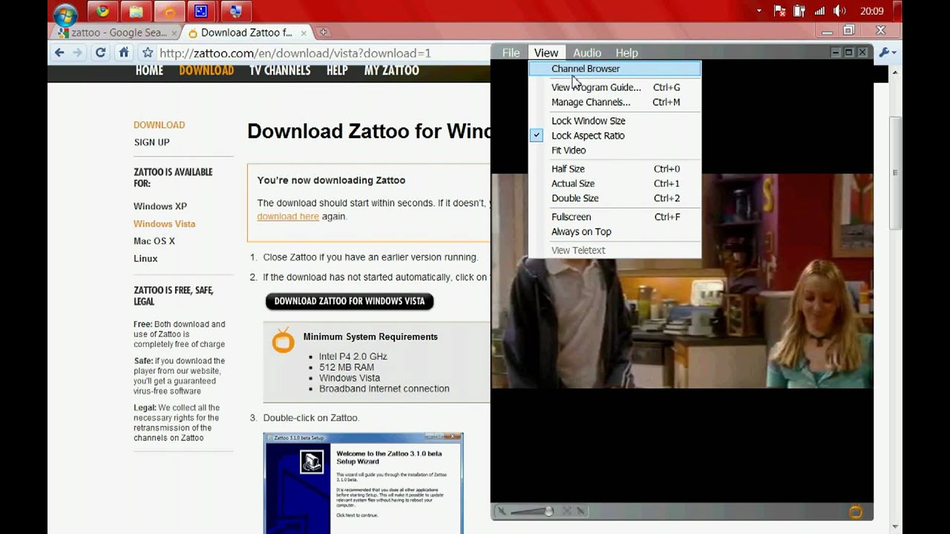950x534 pixels.
Task: Adjust Zattoo player volume slider
Action: tap(531, 511)
